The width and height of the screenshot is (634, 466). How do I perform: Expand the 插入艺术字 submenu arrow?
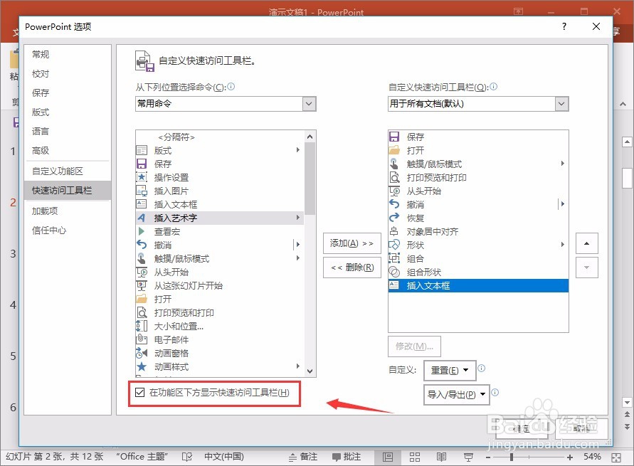pos(298,218)
